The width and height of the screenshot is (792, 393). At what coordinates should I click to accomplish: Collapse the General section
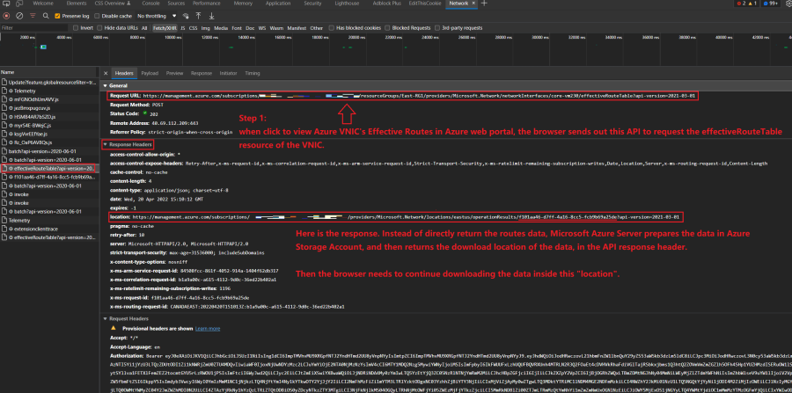(x=106, y=85)
